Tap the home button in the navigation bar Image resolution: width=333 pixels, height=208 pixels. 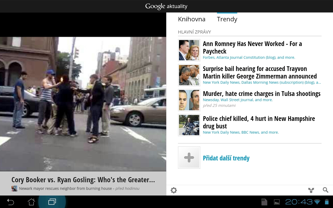pyautogui.click(x=31, y=201)
